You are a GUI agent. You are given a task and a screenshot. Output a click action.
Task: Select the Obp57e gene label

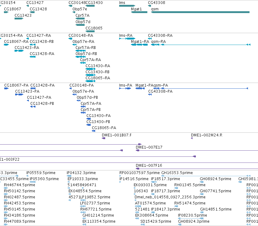click(80, 9)
